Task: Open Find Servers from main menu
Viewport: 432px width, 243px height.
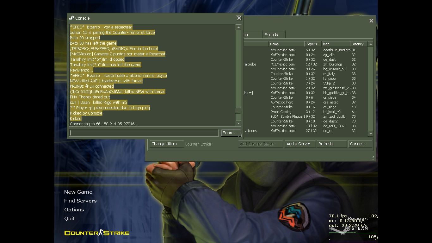Action: pos(80,201)
